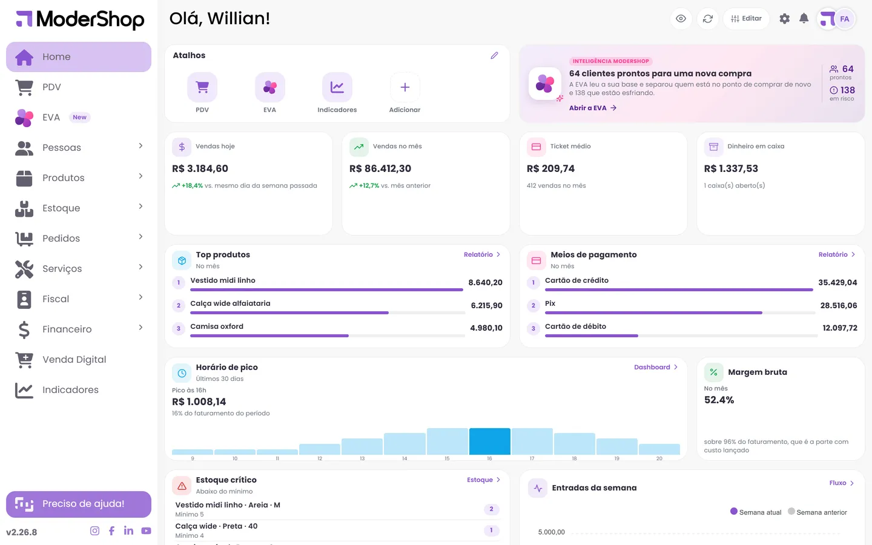Screen dimensions: 872x545
Task: Click the Vendas hoje card
Action: coord(249,183)
